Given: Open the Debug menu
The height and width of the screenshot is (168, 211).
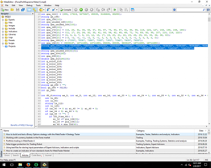Looking at the screenshot, I should 29,5.
